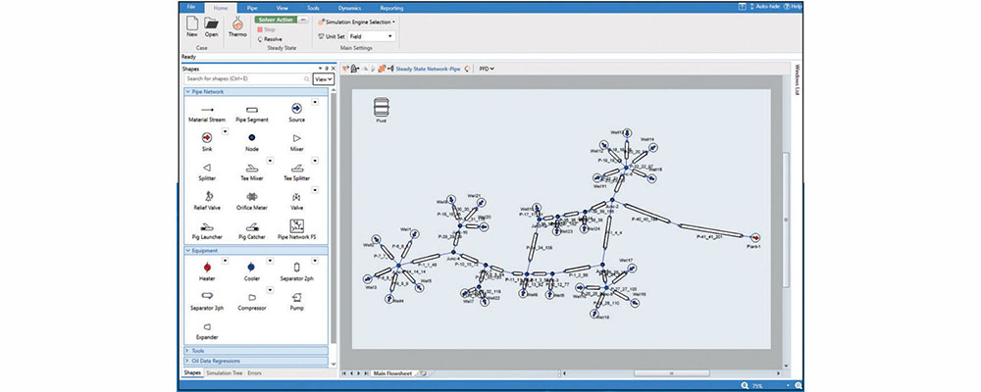Open the Tee Mixer variant dropdown

(270, 160)
